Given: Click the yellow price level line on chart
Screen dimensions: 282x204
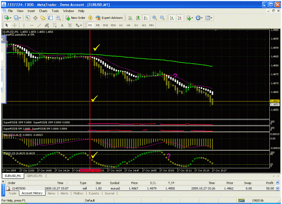Looking at the screenshot, I should coord(137,102).
